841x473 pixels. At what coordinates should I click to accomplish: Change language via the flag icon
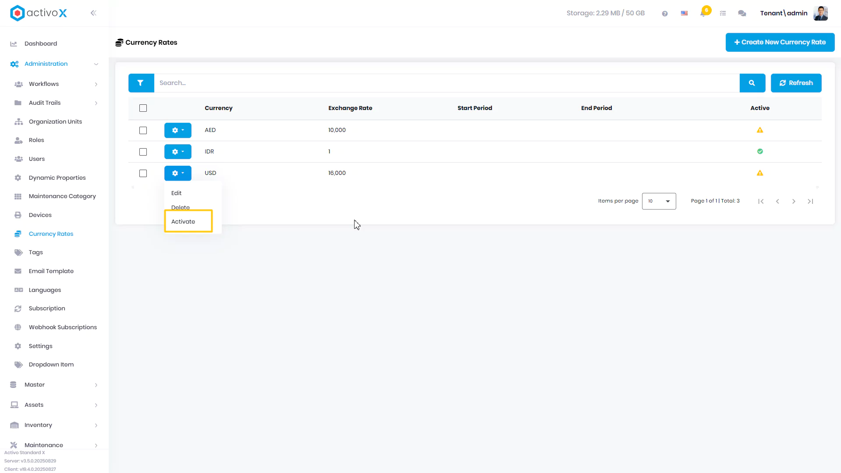click(684, 13)
